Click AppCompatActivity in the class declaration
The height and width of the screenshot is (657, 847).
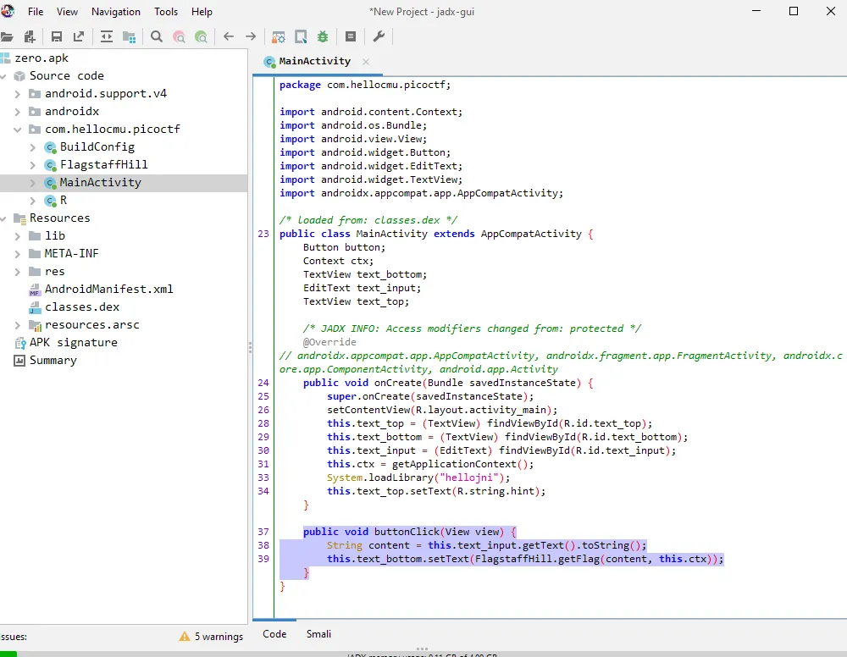(531, 234)
